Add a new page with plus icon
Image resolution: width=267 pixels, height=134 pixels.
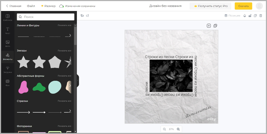pos(209,26)
